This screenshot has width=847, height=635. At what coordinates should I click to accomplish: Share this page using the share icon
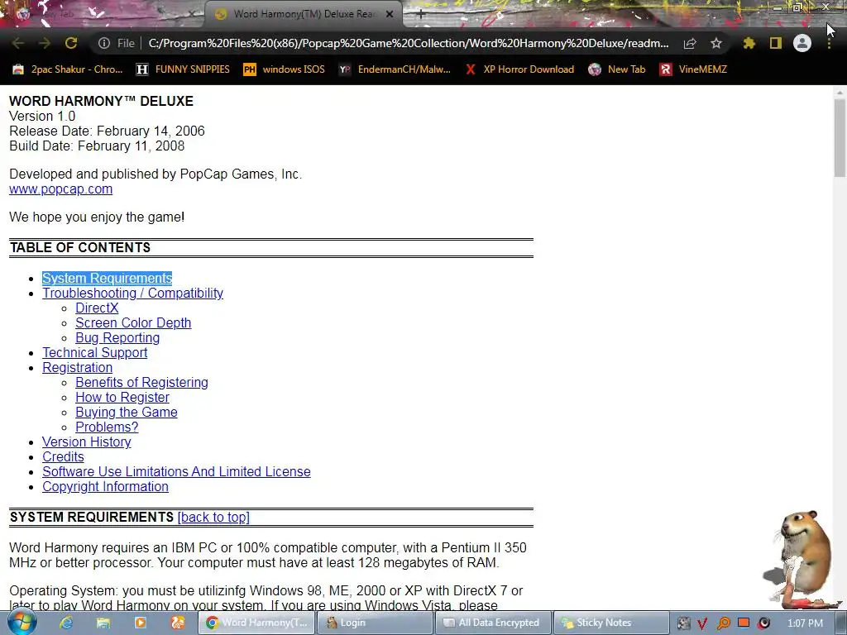[690, 43]
